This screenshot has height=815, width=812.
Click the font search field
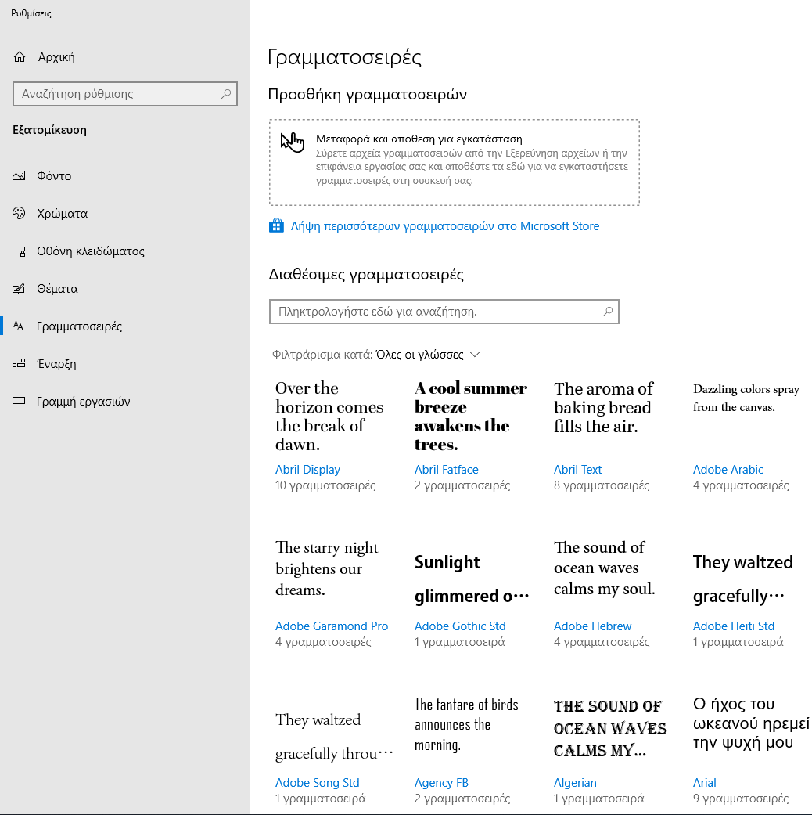pyautogui.click(x=444, y=312)
